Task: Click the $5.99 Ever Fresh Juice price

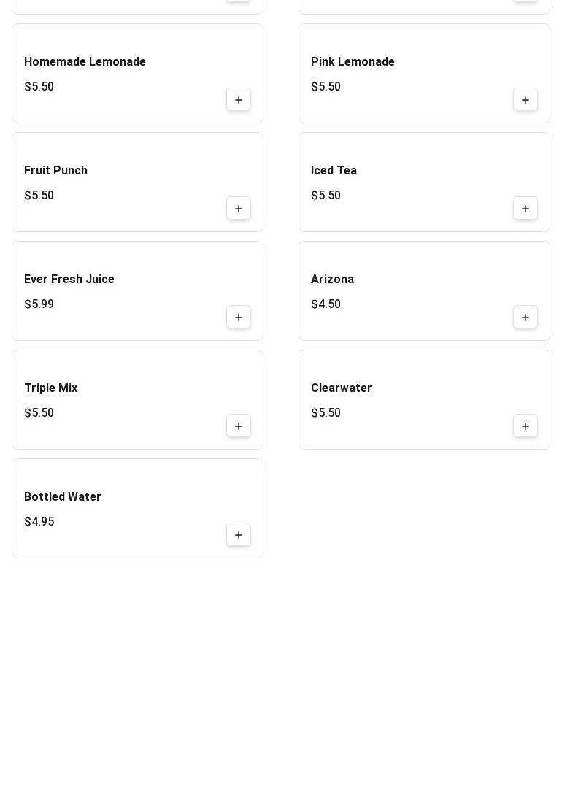Action: (x=39, y=304)
